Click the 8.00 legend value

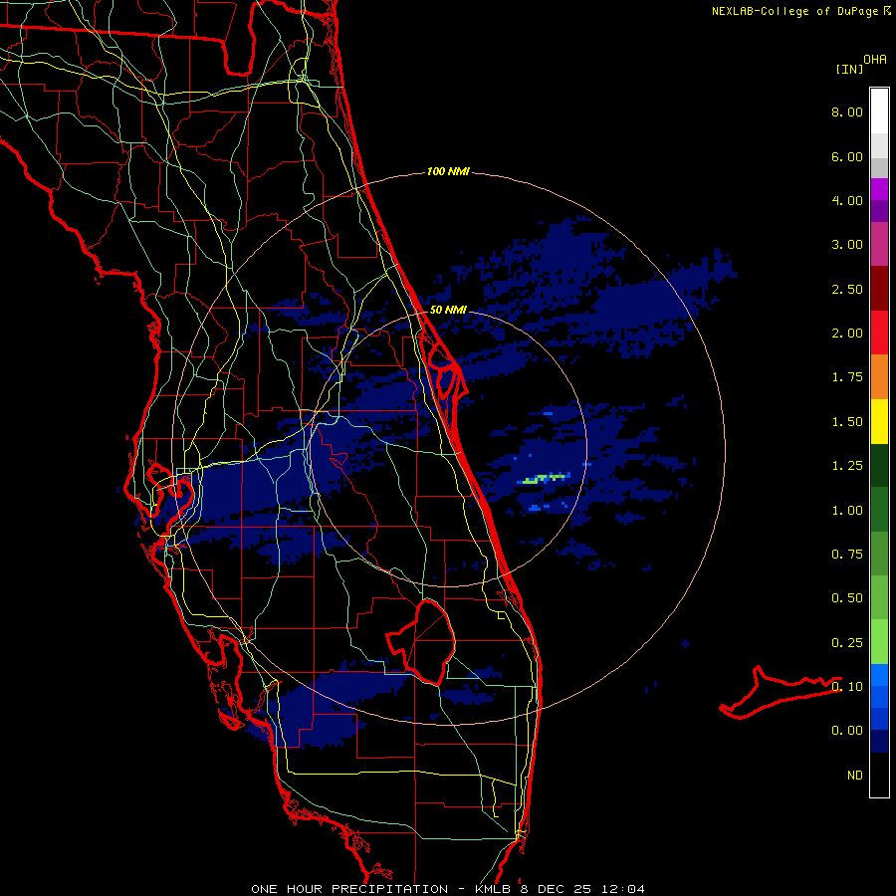847,112
